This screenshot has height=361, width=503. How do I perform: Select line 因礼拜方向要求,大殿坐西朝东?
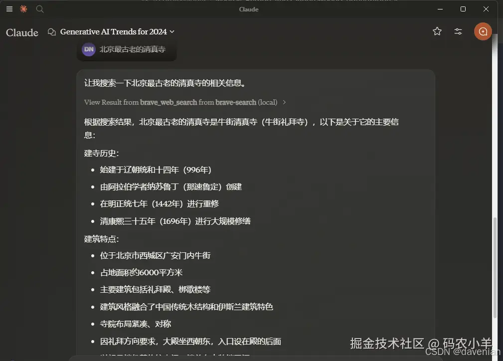pos(190,342)
